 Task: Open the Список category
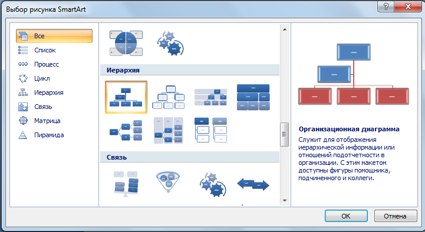pyautogui.click(x=54, y=50)
